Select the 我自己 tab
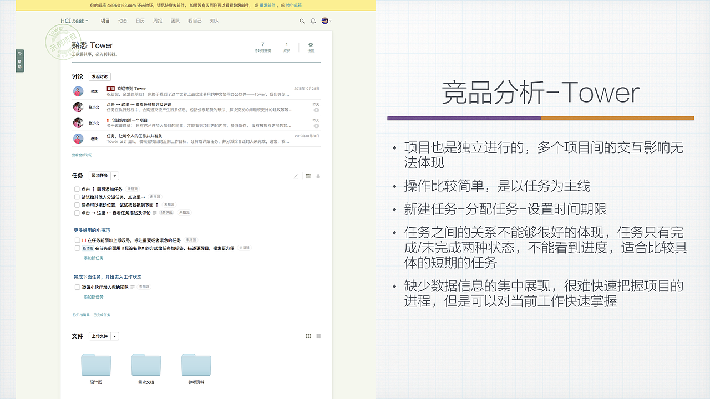The width and height of the screenshot is (710, 399). click(195, 21)
